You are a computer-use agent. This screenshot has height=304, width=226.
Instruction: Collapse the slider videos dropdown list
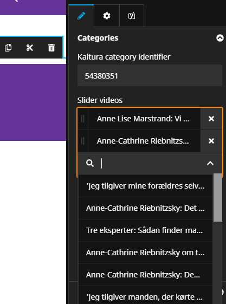pos(210,163)
